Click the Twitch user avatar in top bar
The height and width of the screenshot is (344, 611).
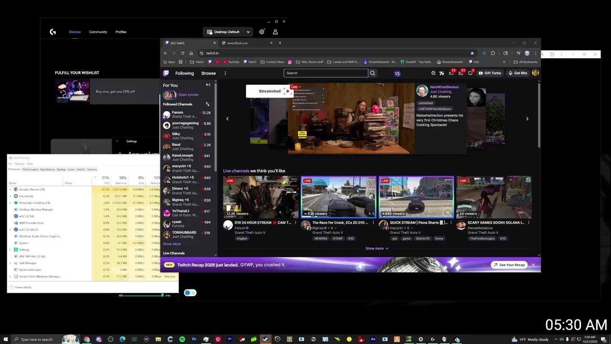point(535,73)
